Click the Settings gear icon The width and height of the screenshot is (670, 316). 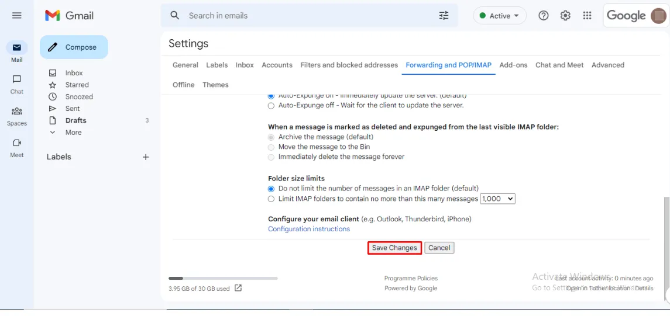click(565, 16)
